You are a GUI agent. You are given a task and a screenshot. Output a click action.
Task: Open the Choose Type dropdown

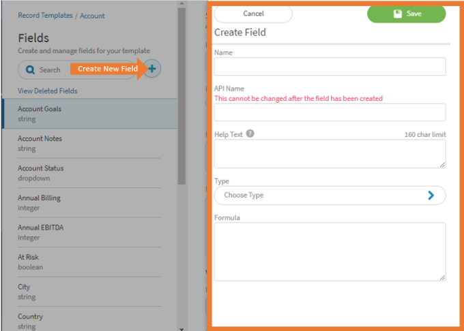(330, 195)
